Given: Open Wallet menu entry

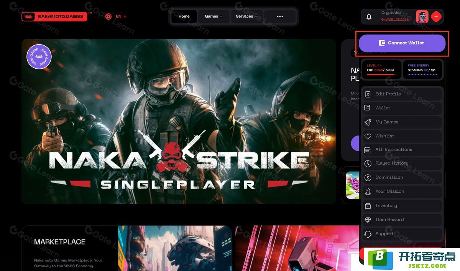Looking at the screenshot, I should (402, 108).
